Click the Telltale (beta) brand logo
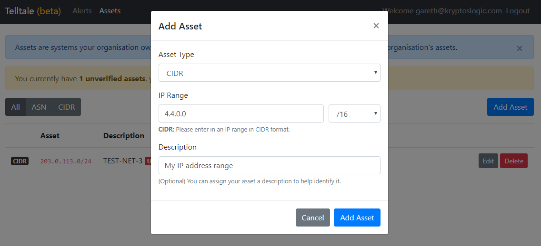 [x=33, y=11]
